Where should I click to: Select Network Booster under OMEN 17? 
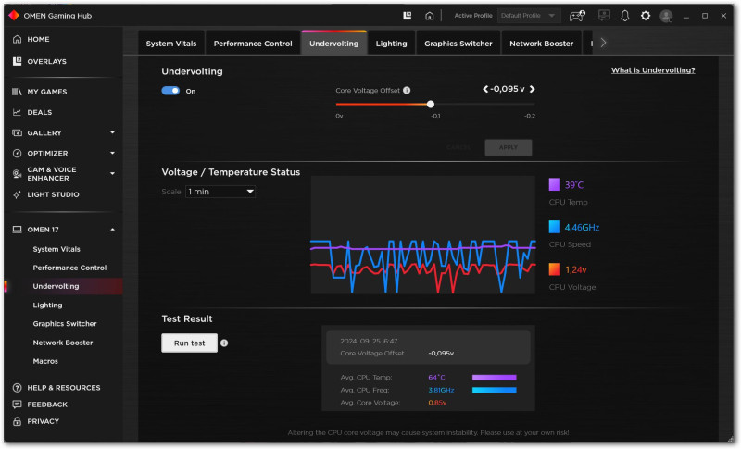pos(62,343)
